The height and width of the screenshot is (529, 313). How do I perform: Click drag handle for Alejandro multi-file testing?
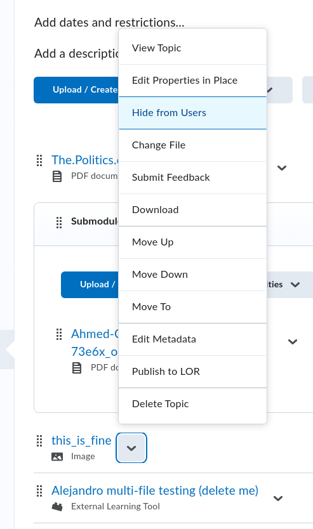tap(39, 491)
